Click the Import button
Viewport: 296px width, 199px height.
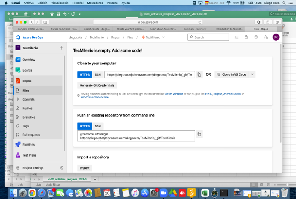[x=84, y=168]
